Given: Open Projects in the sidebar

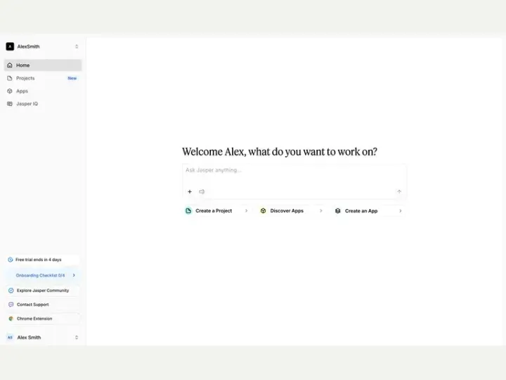Looking at the screenshot, I should (43, 78).
